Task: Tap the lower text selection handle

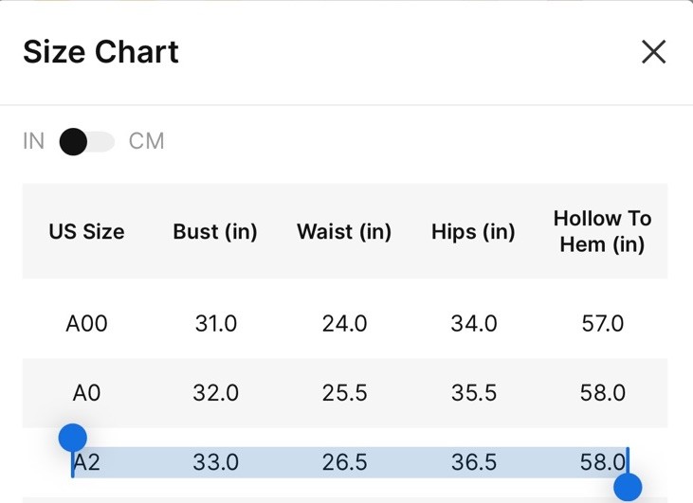Action: [628, 487]
